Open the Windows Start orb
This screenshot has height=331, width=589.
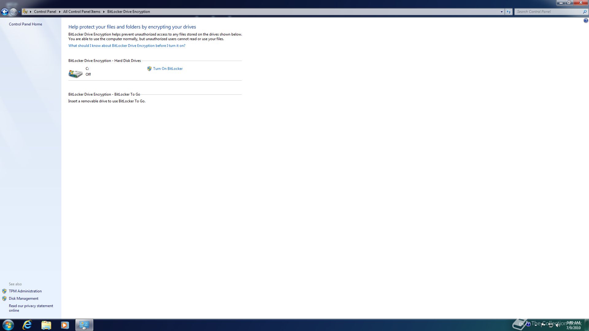8,325
